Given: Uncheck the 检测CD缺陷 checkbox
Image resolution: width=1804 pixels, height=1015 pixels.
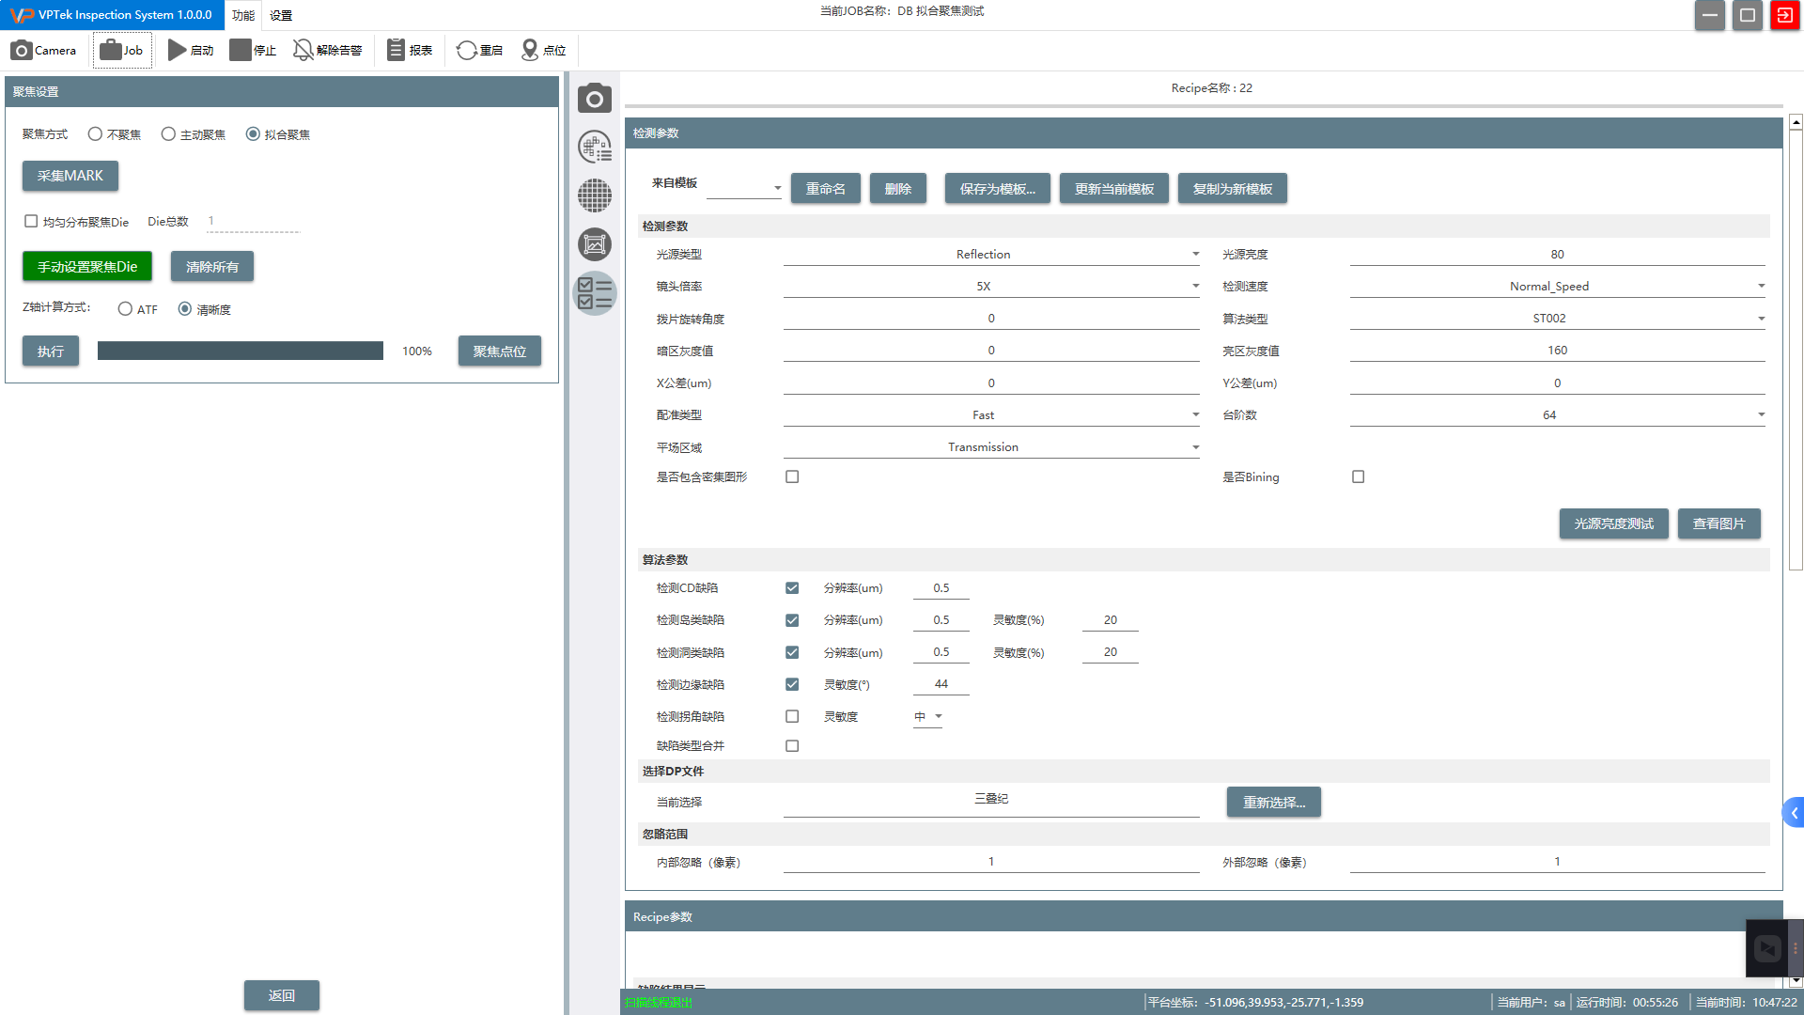Looking at the screenshot, I should coord(792,588).
